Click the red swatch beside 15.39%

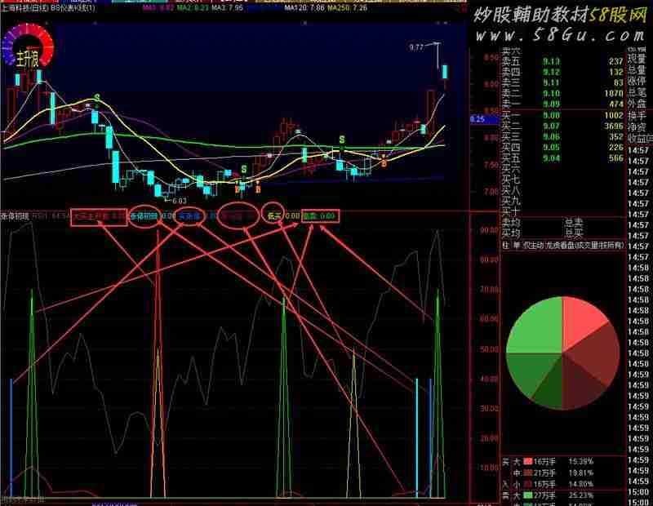527,461
